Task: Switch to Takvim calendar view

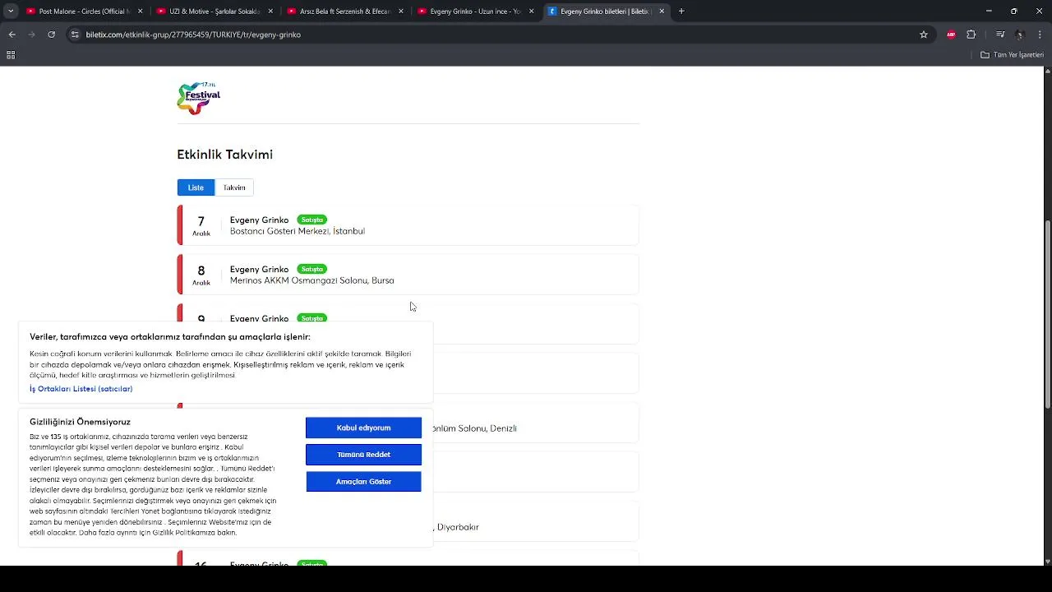Action: coord(234,187)
